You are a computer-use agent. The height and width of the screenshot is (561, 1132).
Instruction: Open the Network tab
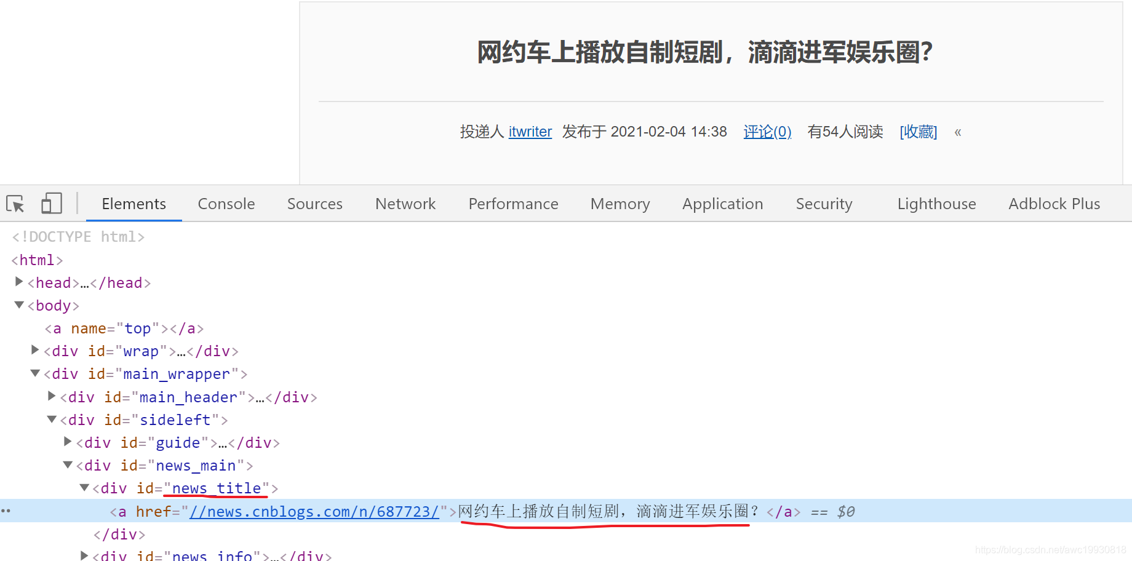pos(405,204)
